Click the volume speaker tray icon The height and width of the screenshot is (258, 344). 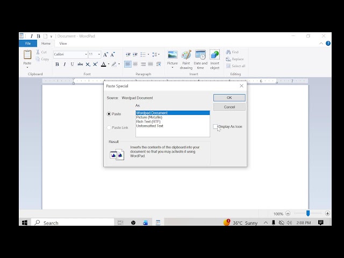point(289,223)
